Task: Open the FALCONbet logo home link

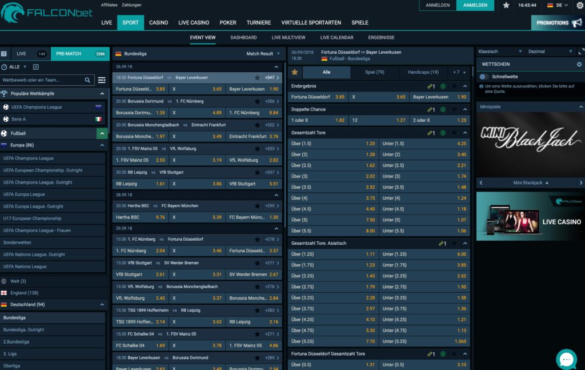Action: [x=47, y=13]
